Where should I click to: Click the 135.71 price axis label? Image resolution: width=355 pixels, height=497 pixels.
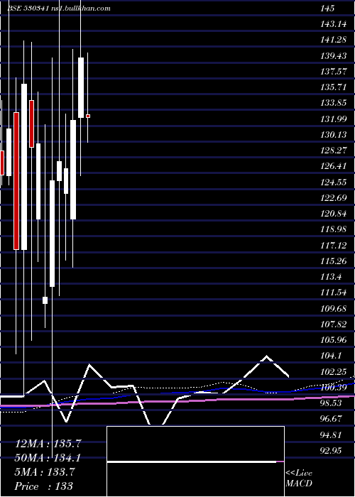[334, 87]
